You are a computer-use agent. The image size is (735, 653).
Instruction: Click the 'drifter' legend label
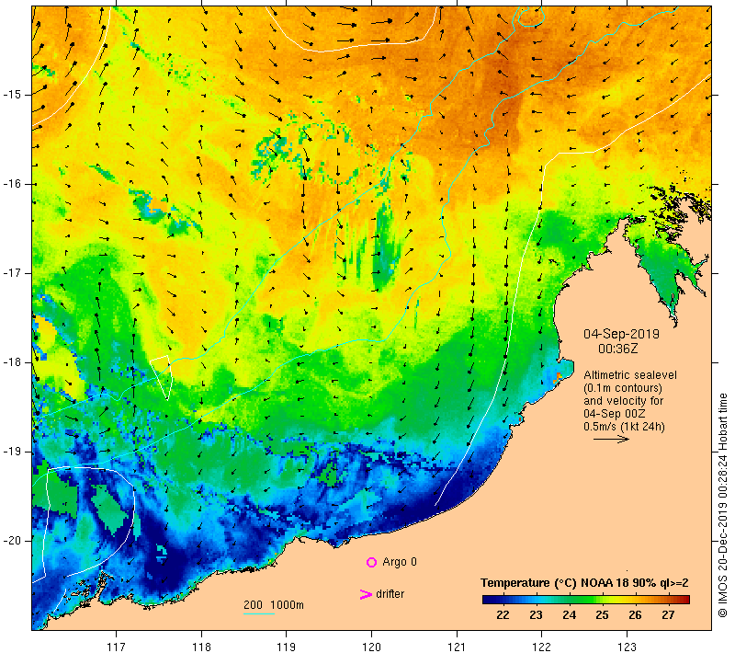pos(390,594)
